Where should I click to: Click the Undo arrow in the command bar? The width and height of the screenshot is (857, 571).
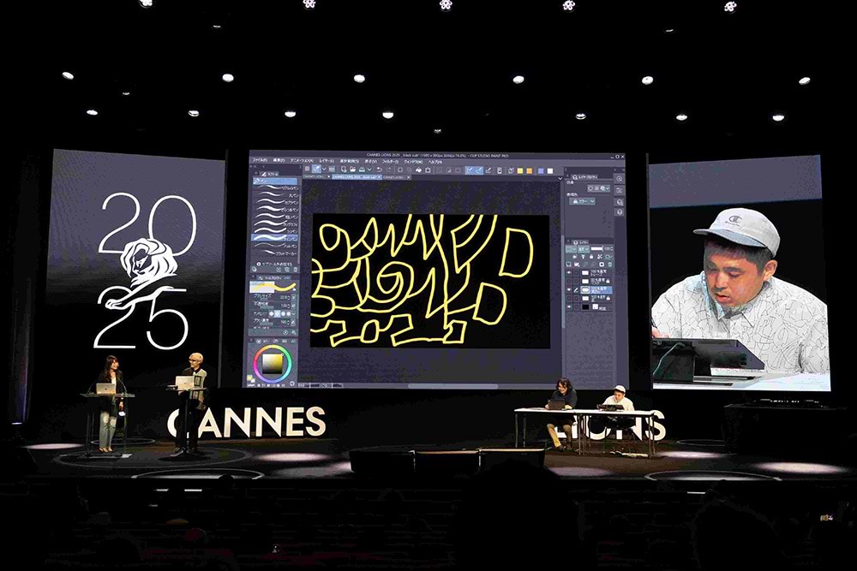pos(378,170)
